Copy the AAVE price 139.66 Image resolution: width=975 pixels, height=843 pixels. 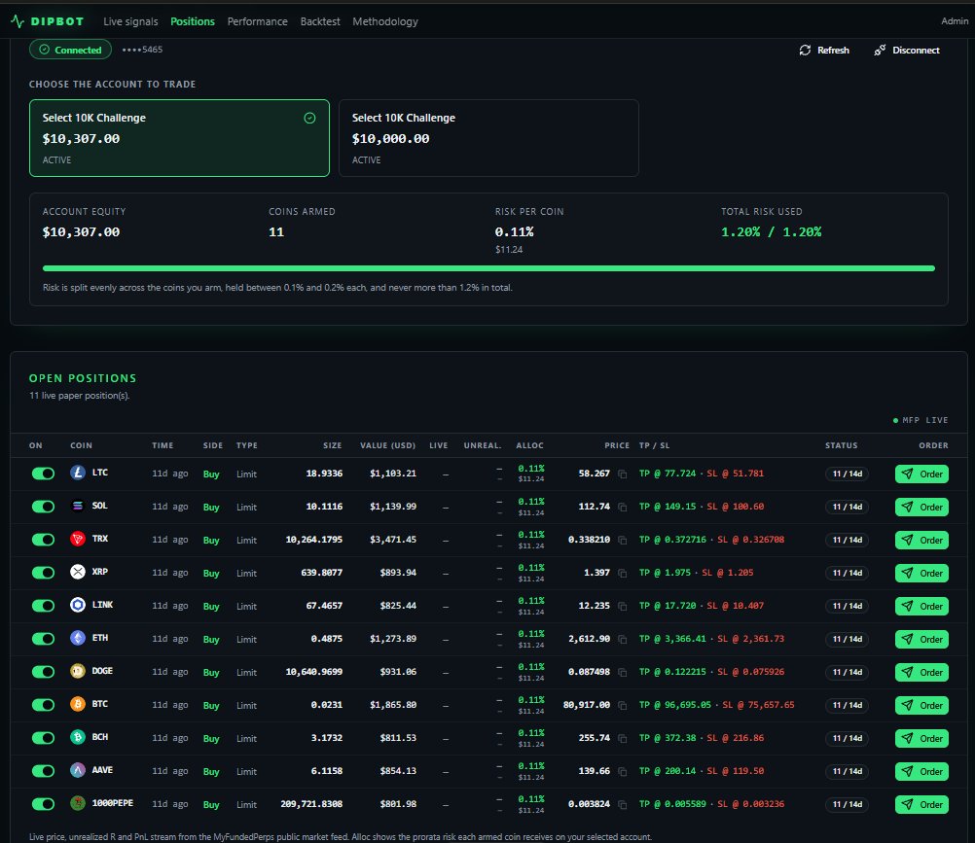pyautogui.click(x=623, y=772)
